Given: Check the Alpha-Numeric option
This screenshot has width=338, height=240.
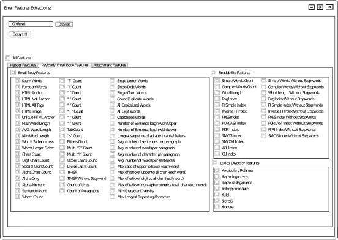Looking at the screenshot, I should 17,185.
